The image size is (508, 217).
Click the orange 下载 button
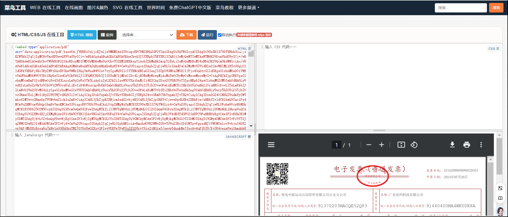click(x=187, y=35)
